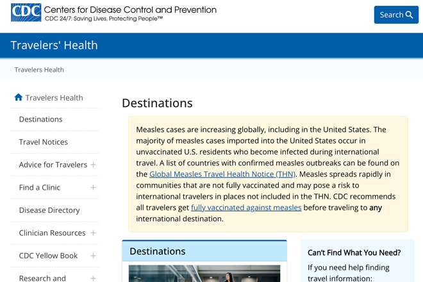Image resolution: width=423 pixels, height=282 pixels.
Task: Click the CDC logo
Action: click(26, 12)
